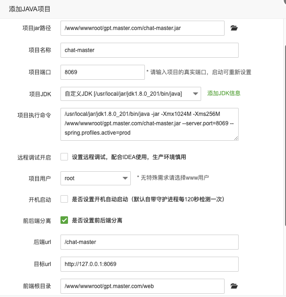This screenshot has height=297, width=286.
Task: Click the 是否设置前后端分离 label text
Action: [x=97, y=221]
